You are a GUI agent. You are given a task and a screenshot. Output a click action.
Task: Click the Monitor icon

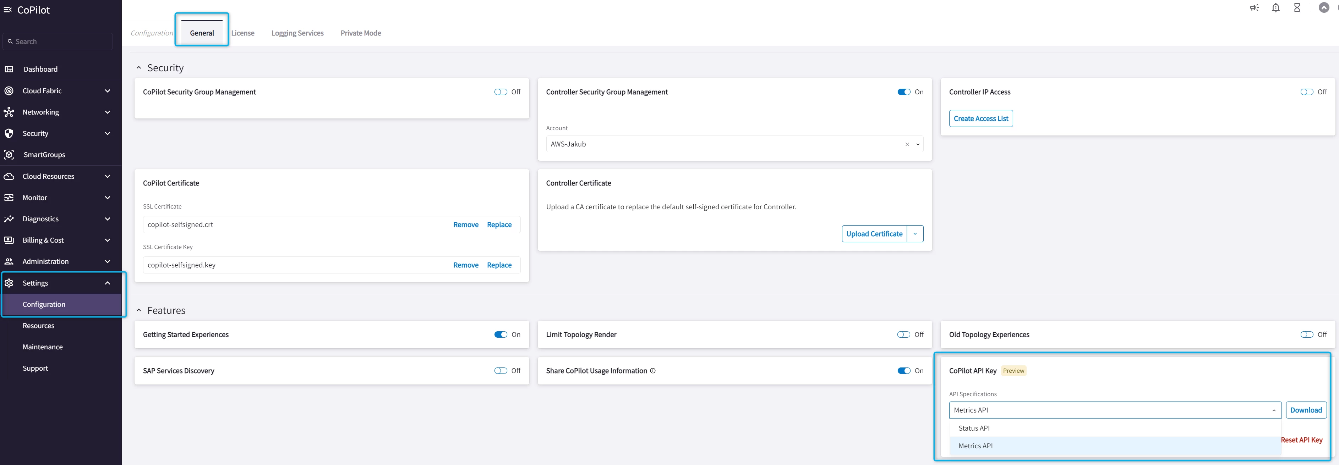[x=9, y=198]
